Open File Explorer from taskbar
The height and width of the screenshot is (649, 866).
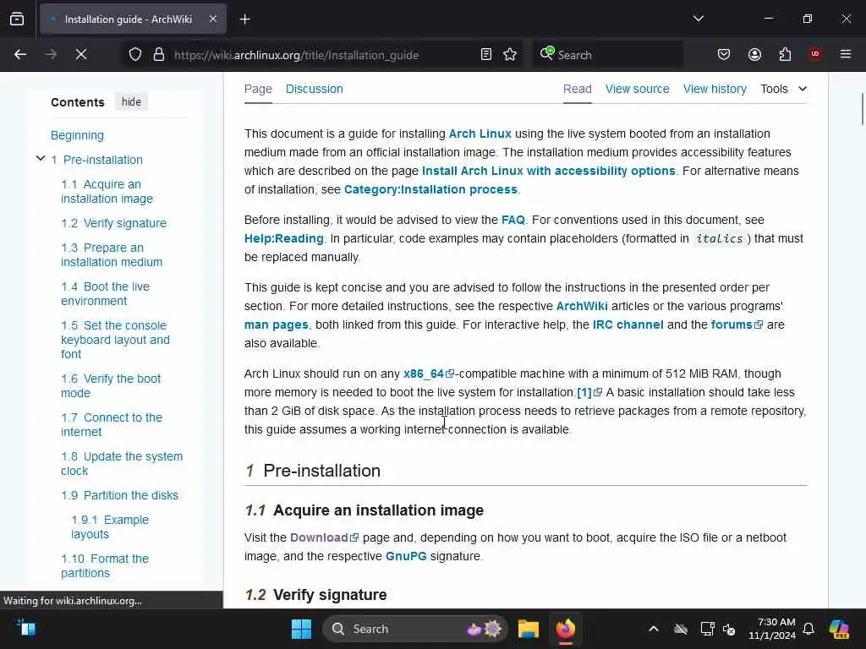[528, 629]
